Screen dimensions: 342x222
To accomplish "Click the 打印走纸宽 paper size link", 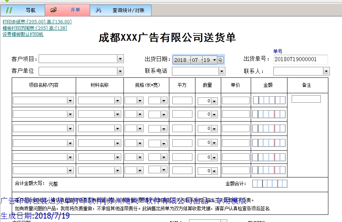I will coord(37,22).
